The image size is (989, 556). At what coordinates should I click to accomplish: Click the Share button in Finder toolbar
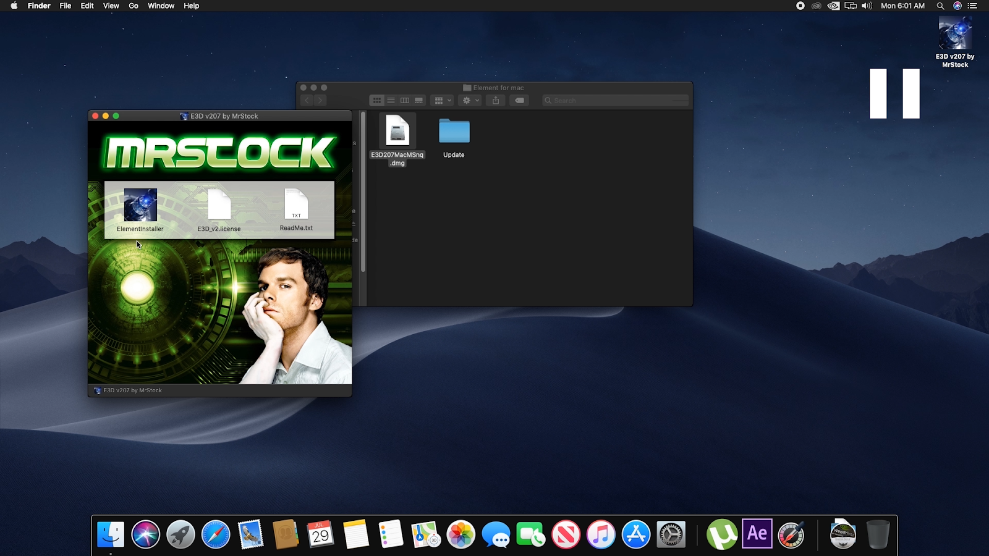click(496, 101)
